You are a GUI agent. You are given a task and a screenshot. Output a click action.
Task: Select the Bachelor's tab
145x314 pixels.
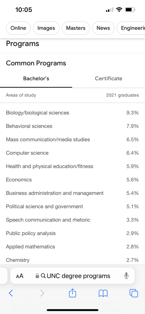coord(36,78)
